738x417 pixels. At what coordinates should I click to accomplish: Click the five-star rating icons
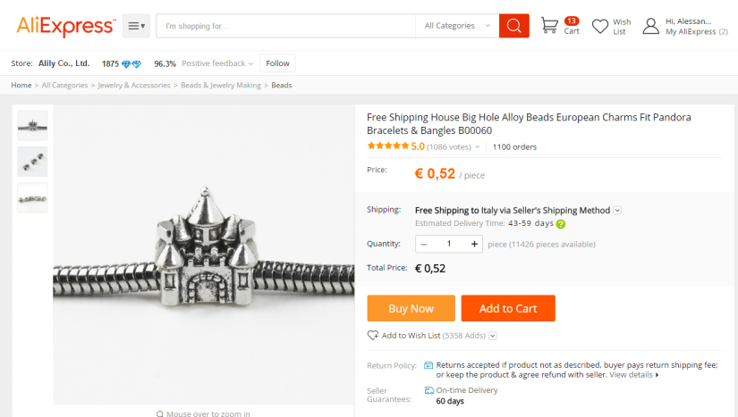[x=387, y=146]
